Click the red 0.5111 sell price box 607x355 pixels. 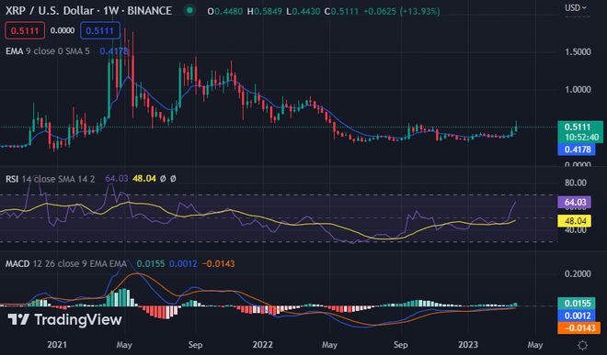(x=25, y=31)
